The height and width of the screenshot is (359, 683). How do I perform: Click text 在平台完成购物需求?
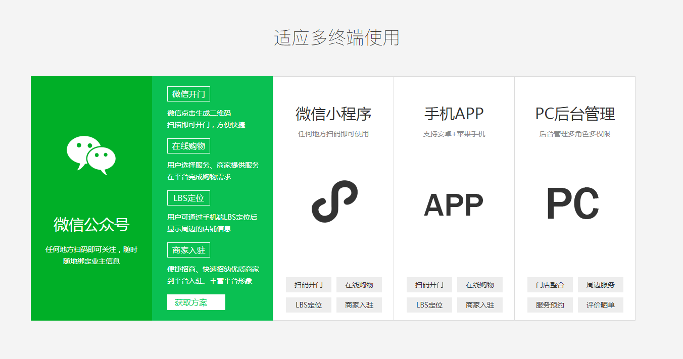click(x=199, y=177)
